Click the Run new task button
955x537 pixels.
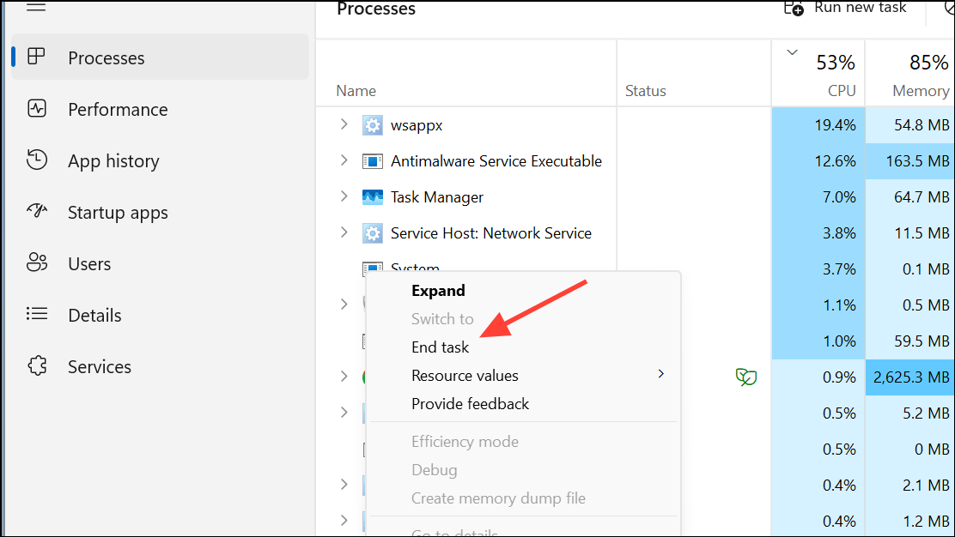click(846, 8)
